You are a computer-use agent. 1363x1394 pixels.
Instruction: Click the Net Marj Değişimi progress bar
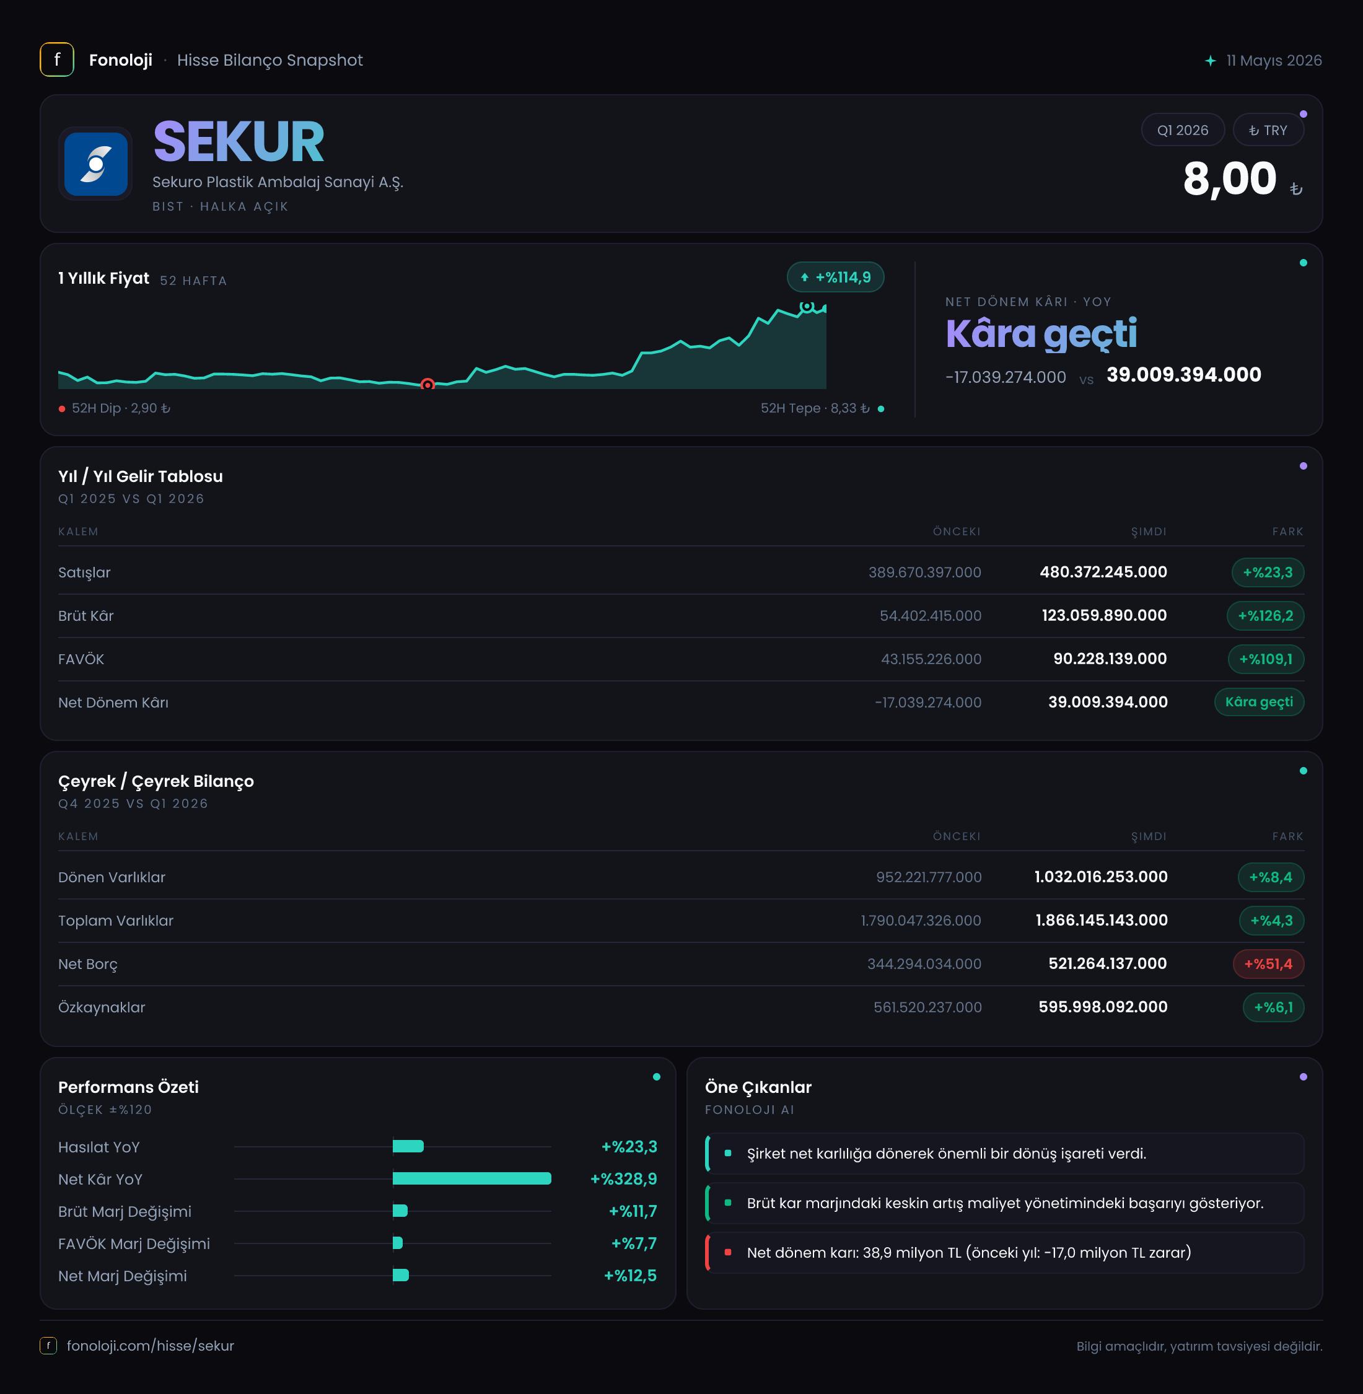pos(401,1276)
